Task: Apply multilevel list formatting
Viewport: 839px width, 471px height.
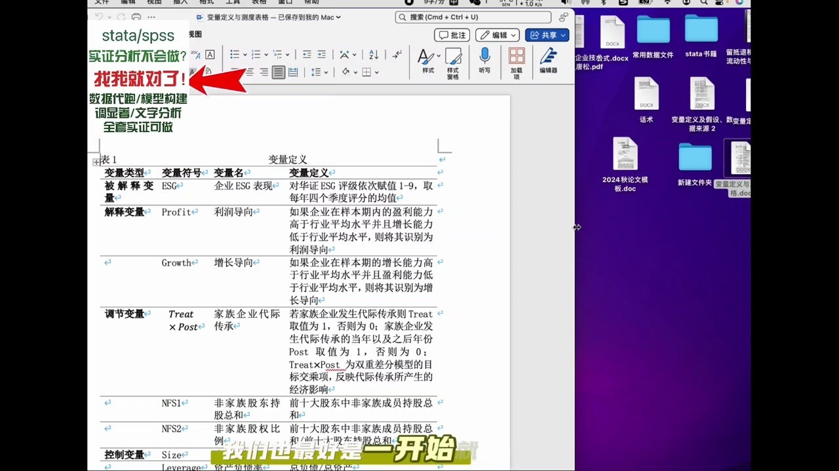Action: [277, 54]
